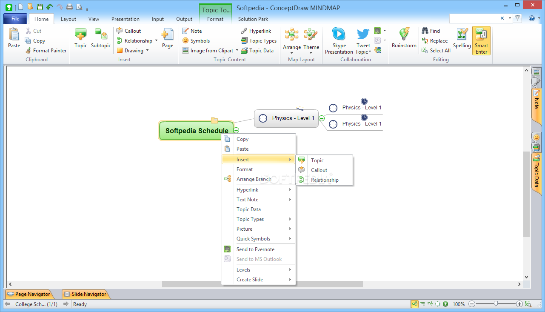Click the zoom out minus button
Image resolution: width=545 pixels, height=312 pixels.
click(x=471, y=304)
